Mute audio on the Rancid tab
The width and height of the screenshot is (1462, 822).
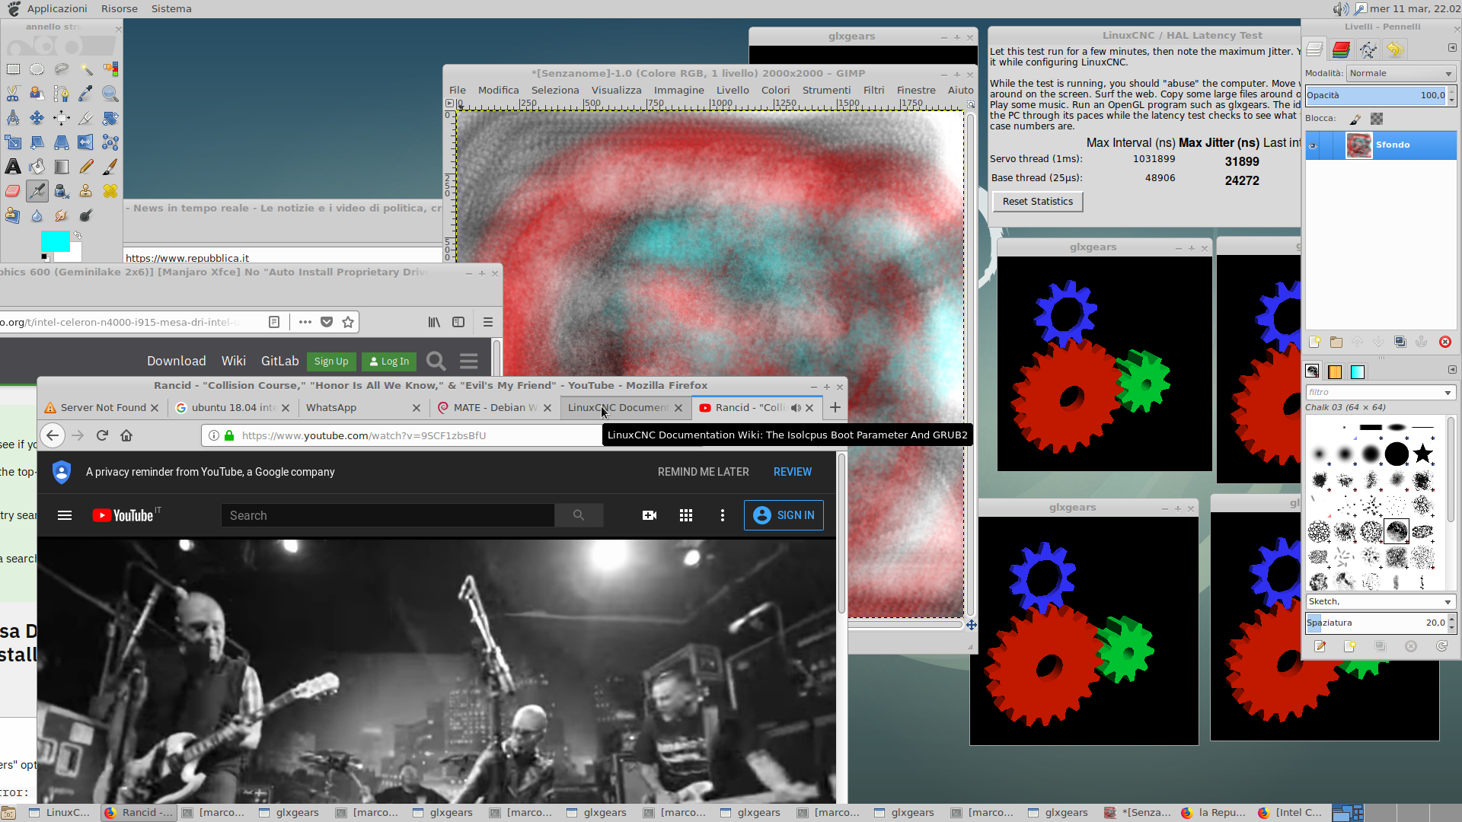(x=796, y=408)
